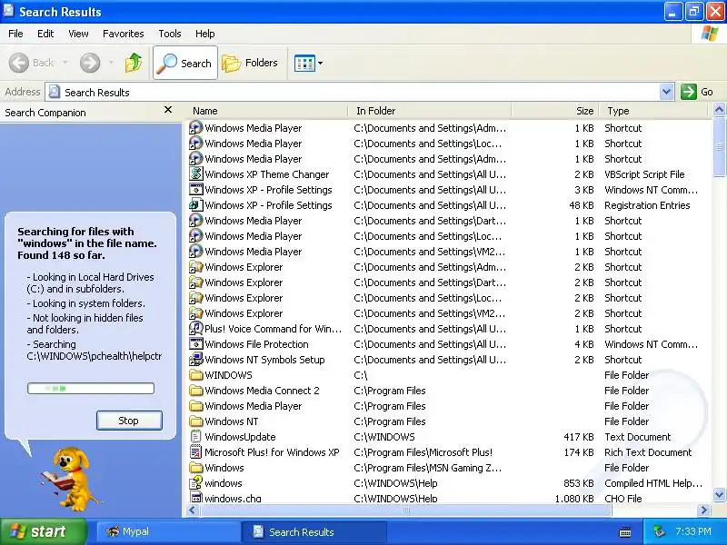Select the WINDOWS folder icon in C:\
Screen dimensions: 727x545
[x=196, y=374]
